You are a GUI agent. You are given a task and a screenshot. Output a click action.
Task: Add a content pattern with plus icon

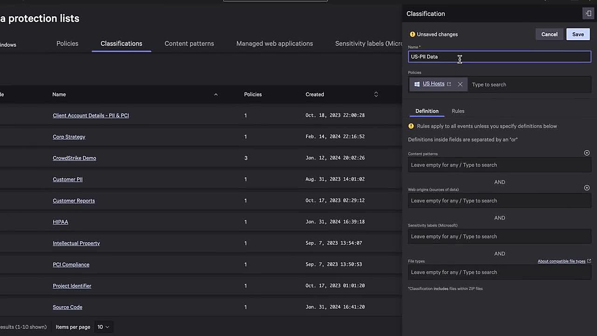(587, 153)
